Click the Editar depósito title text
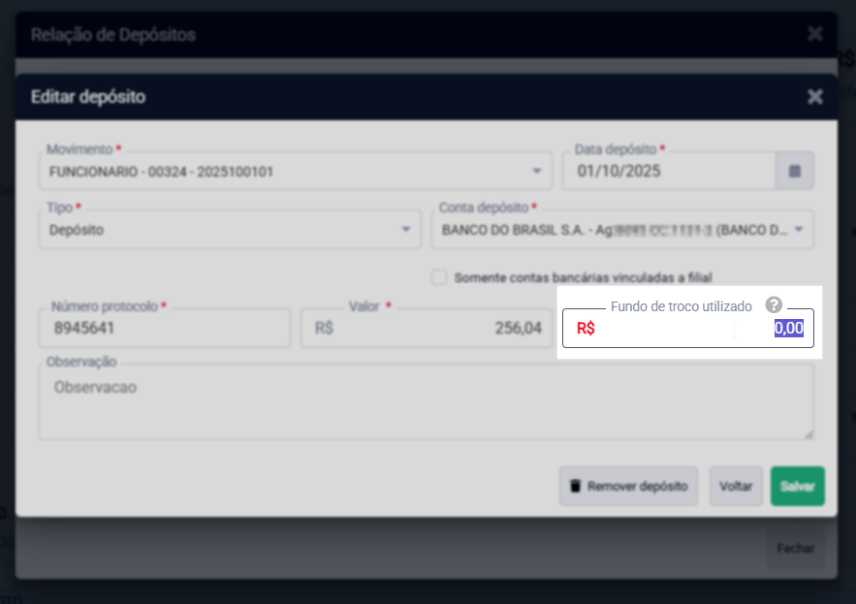This screenshot has height=604, width=856. [88, 97]
